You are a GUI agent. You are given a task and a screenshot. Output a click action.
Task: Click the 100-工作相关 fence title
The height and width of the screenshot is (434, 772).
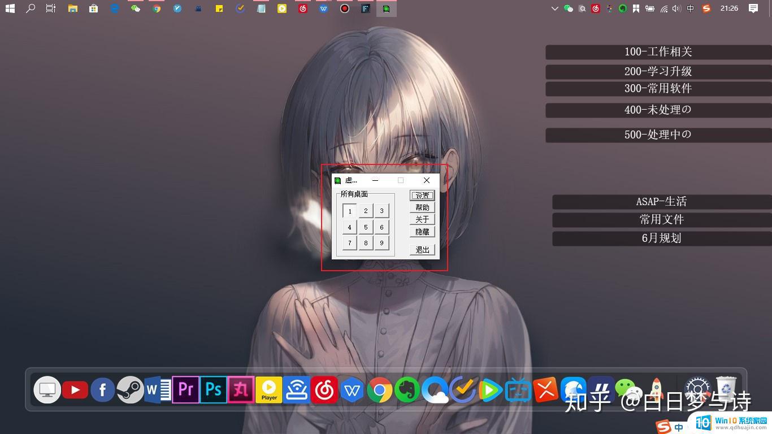click(658, 51)
